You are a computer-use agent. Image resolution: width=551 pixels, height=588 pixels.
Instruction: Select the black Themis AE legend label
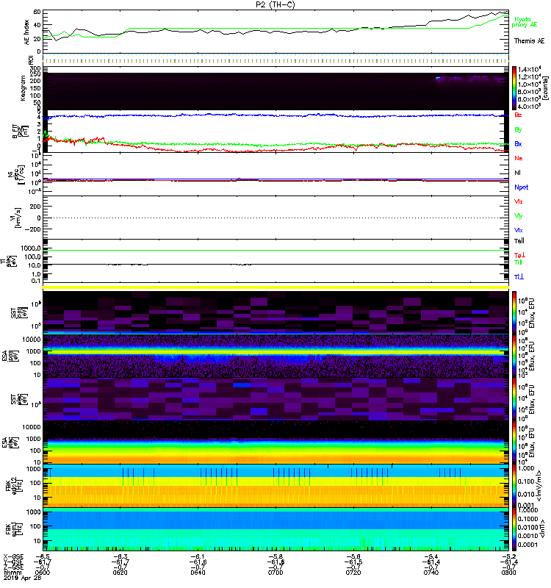529,41
